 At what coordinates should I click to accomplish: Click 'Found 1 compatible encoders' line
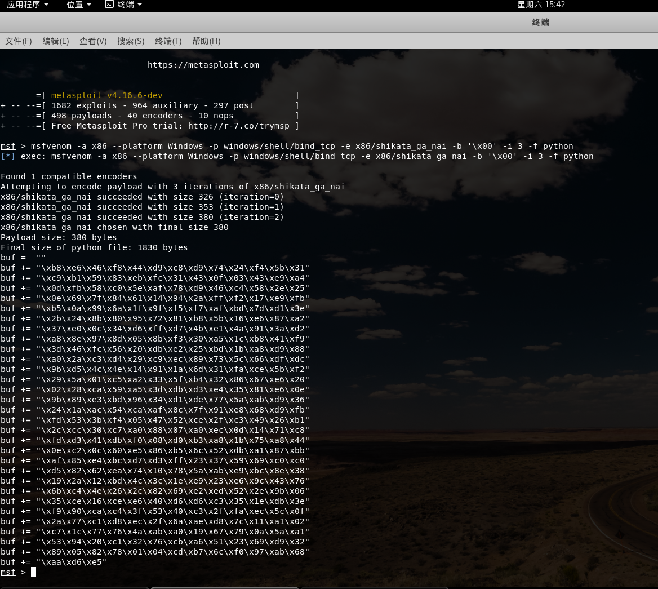(x=69, y=177)
